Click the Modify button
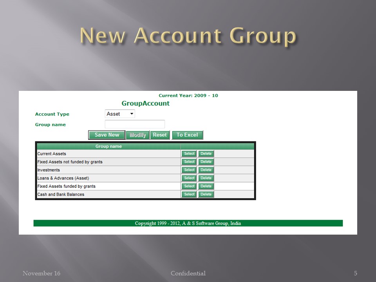Screen dimensions: 376x282 [x=138, y=135]
